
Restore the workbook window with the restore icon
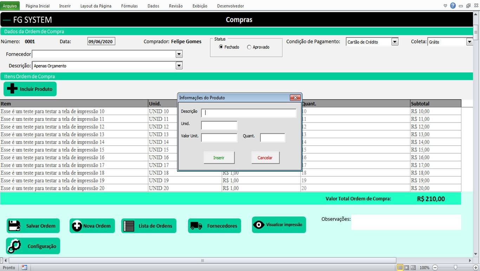click(x=468, y=6)
